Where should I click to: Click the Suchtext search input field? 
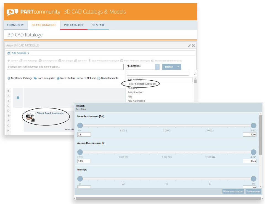65,67
